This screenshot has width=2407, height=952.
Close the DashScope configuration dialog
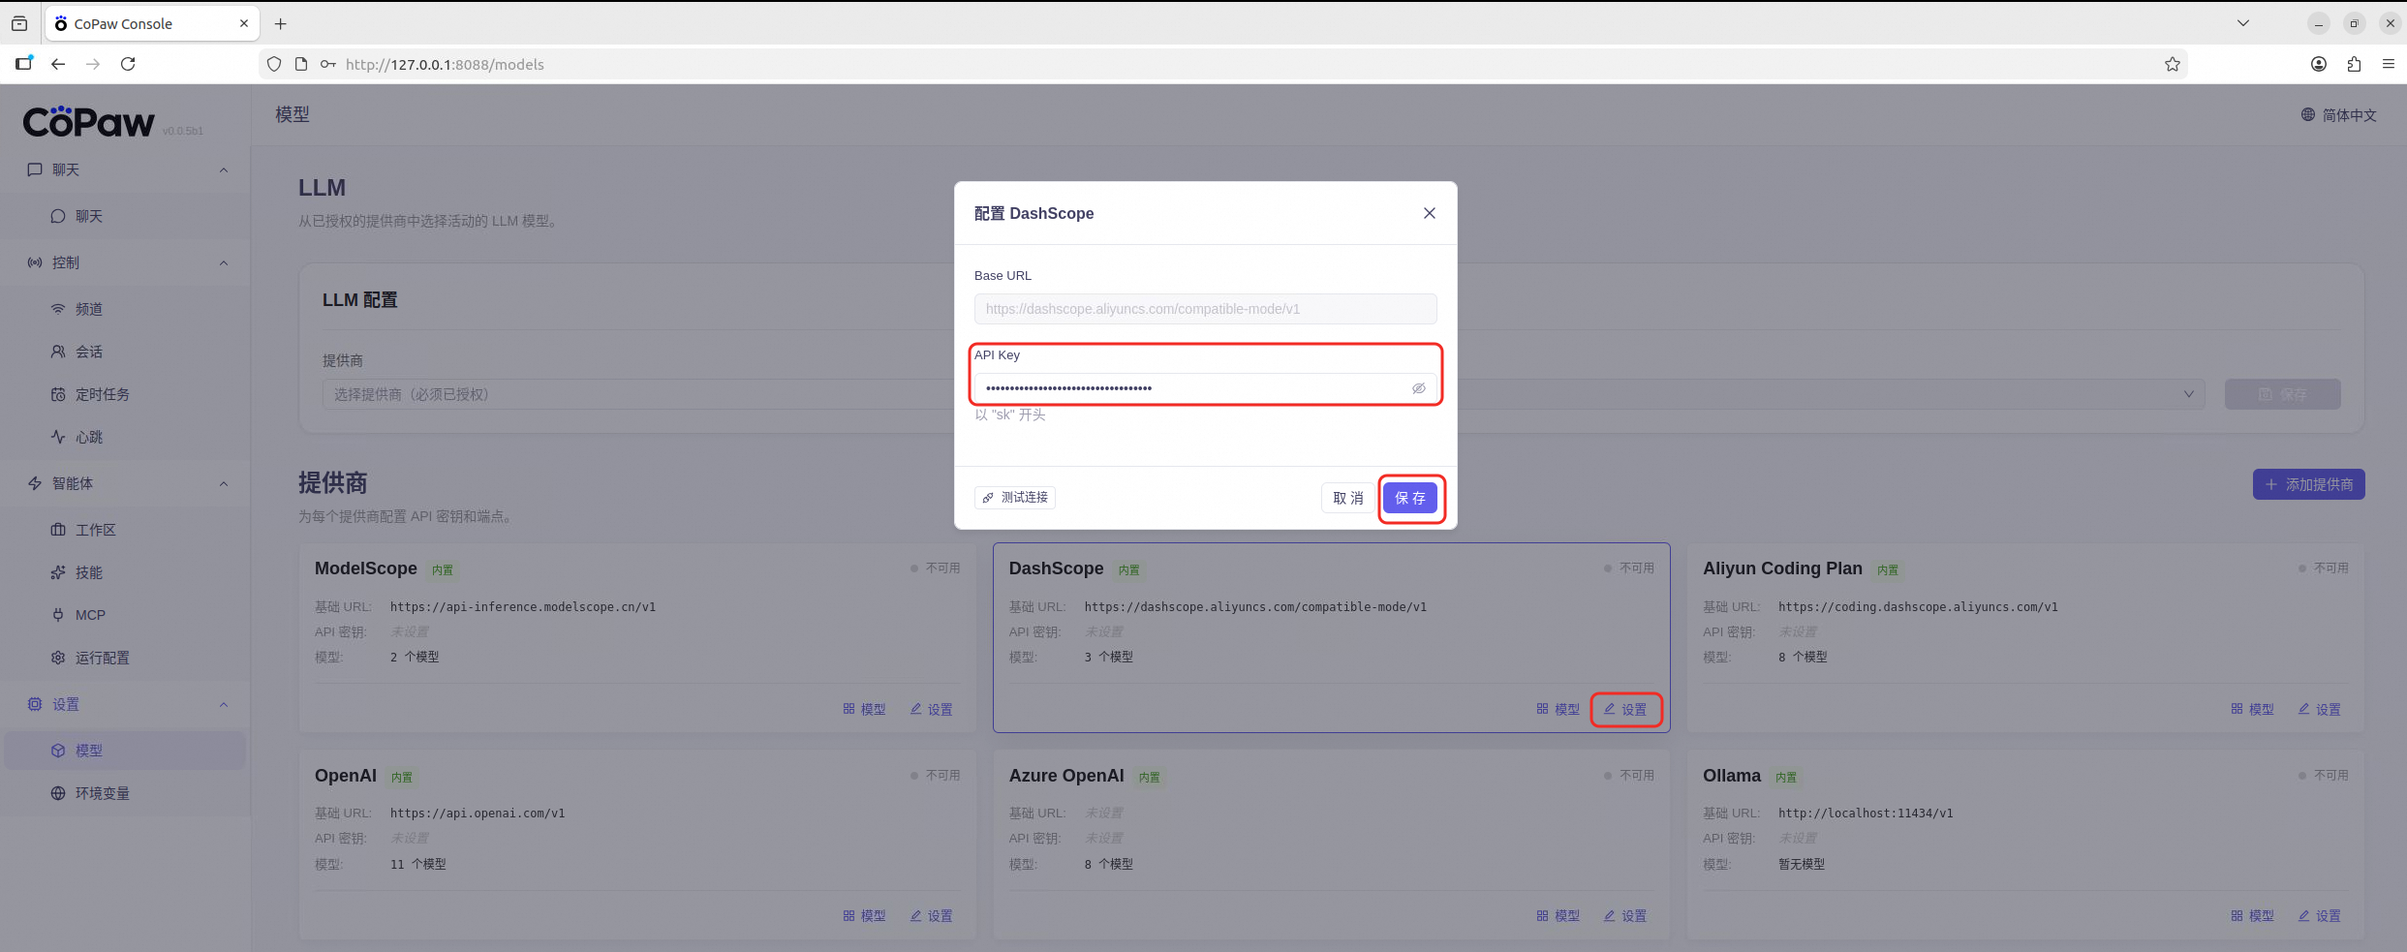click(1429, 213)
